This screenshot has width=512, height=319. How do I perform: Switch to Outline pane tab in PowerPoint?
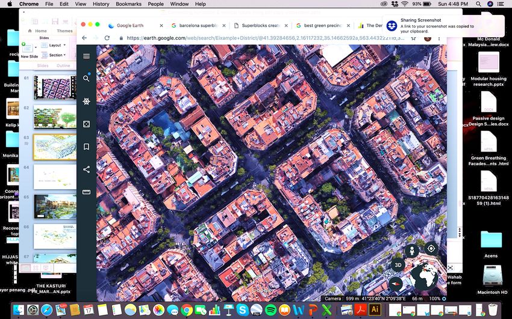pyautogui.click(x=63, y=65)
